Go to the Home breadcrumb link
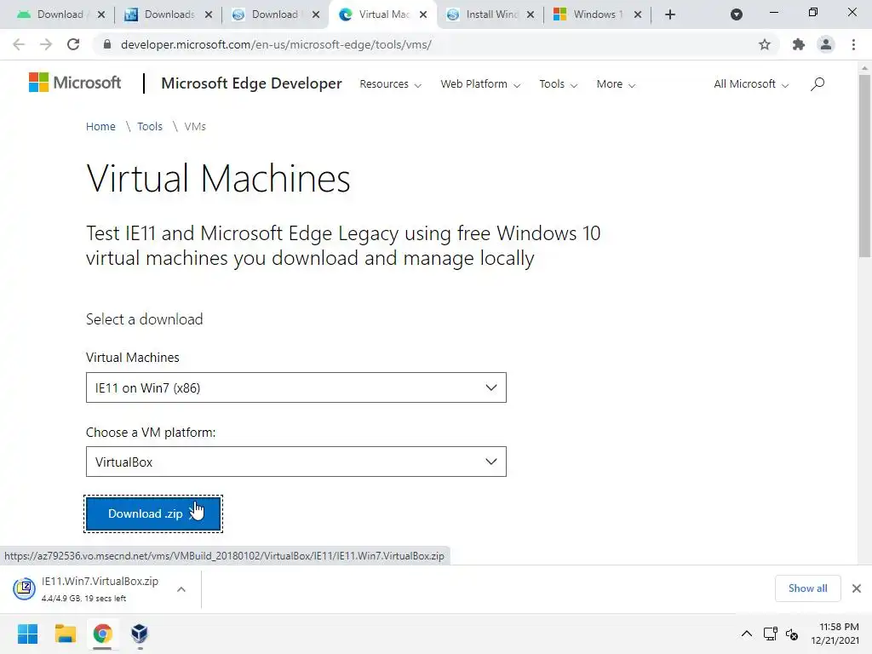Screen dimensions: 872x654 coord(100,127)
